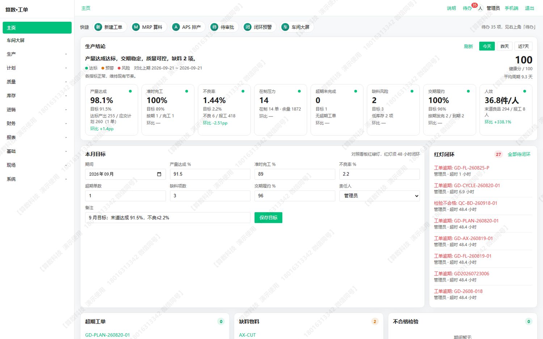This screenshot has height=339, width=543.
Task: Switch to the 近7天 period tab
Action: point(523,46)
